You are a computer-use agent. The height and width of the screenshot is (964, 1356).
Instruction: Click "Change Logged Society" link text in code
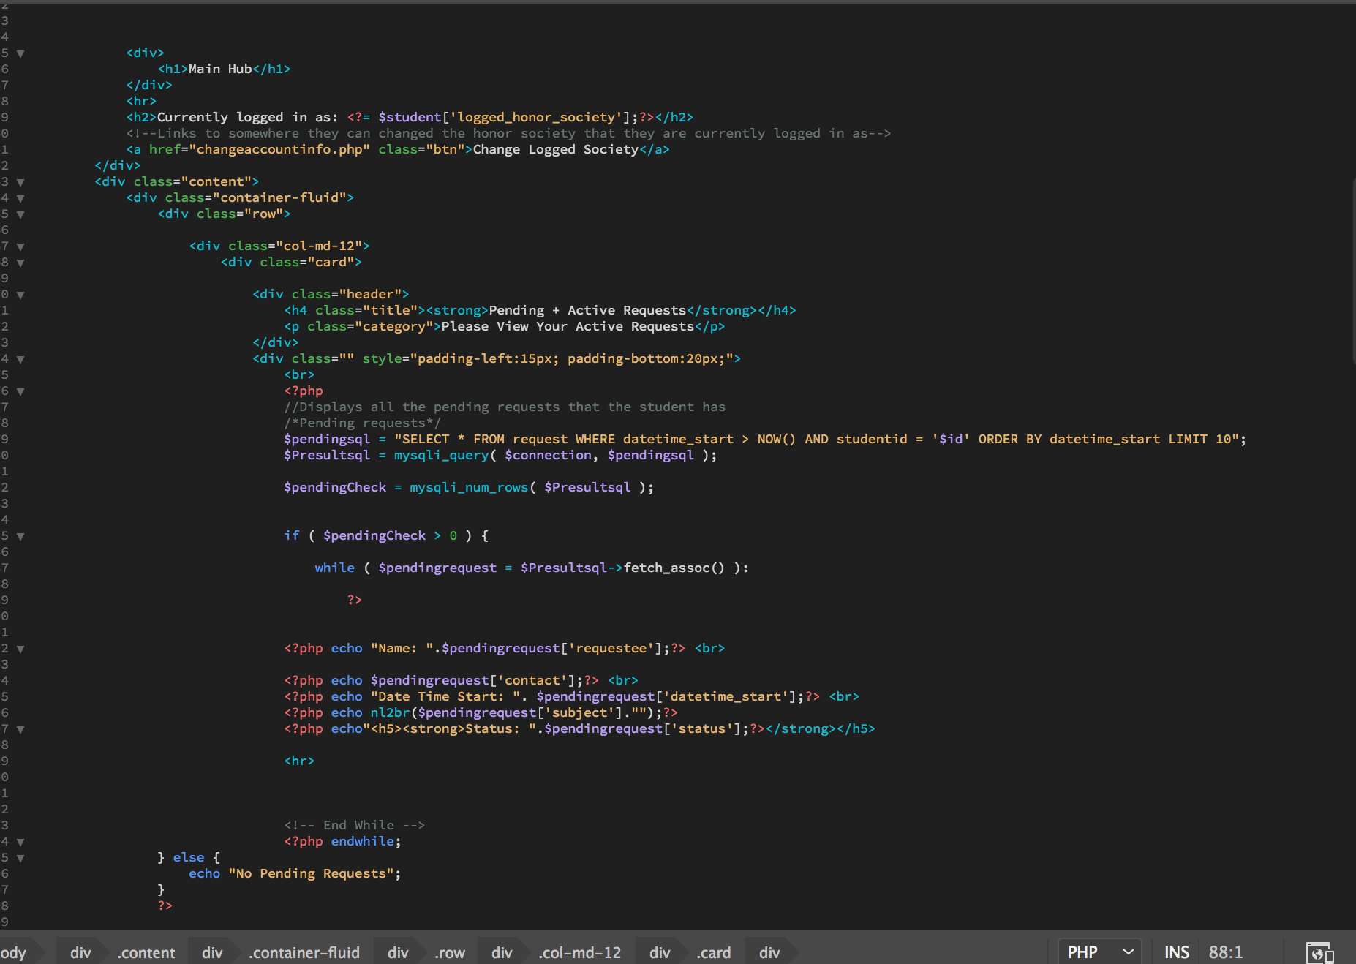tap(556, 149)
